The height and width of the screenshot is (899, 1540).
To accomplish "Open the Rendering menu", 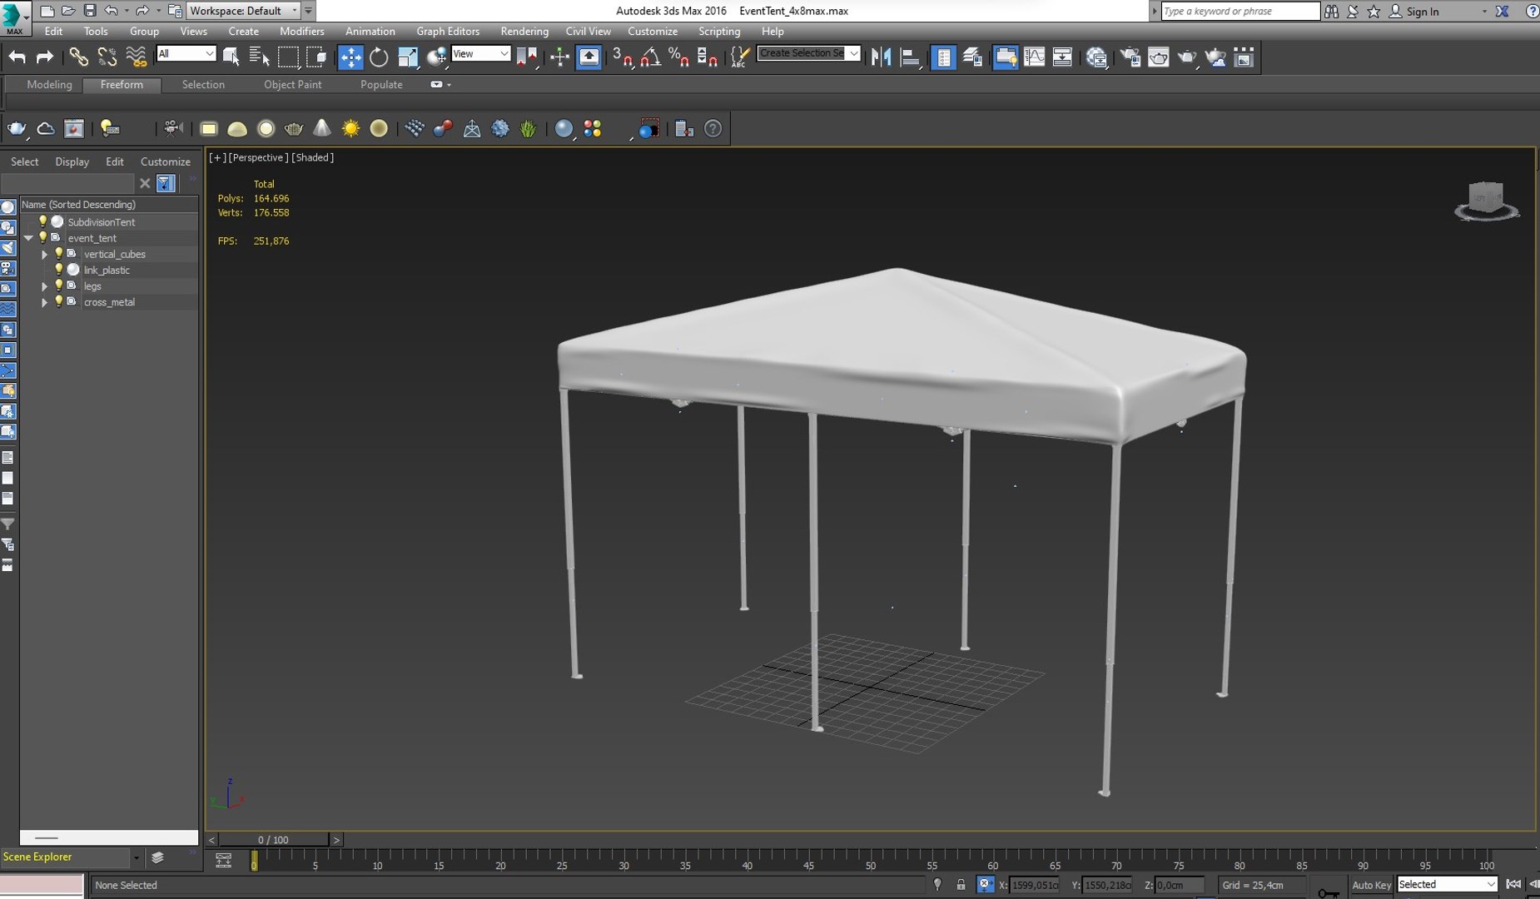I will tap(524, 31).
